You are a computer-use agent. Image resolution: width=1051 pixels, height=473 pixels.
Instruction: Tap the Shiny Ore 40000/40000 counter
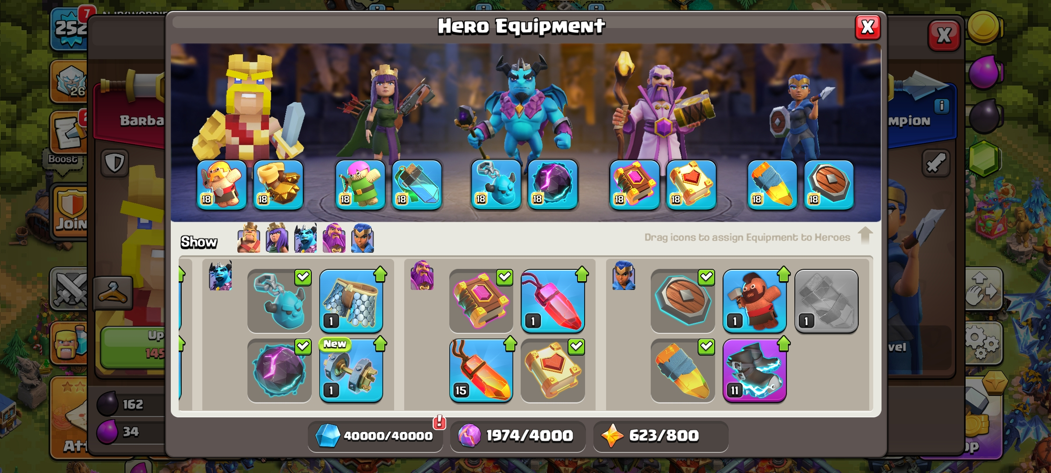(375, 436)
